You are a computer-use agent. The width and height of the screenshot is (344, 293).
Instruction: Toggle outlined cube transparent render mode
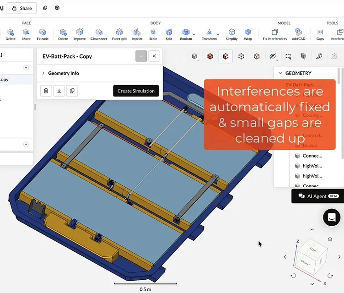point(257,56)
